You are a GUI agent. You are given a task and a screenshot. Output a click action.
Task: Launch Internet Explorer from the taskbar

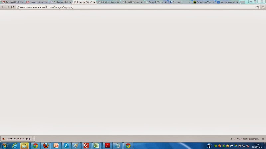[x=15, y=146]
